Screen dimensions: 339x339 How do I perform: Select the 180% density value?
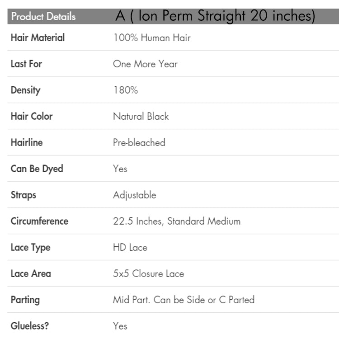coord(125,90)
